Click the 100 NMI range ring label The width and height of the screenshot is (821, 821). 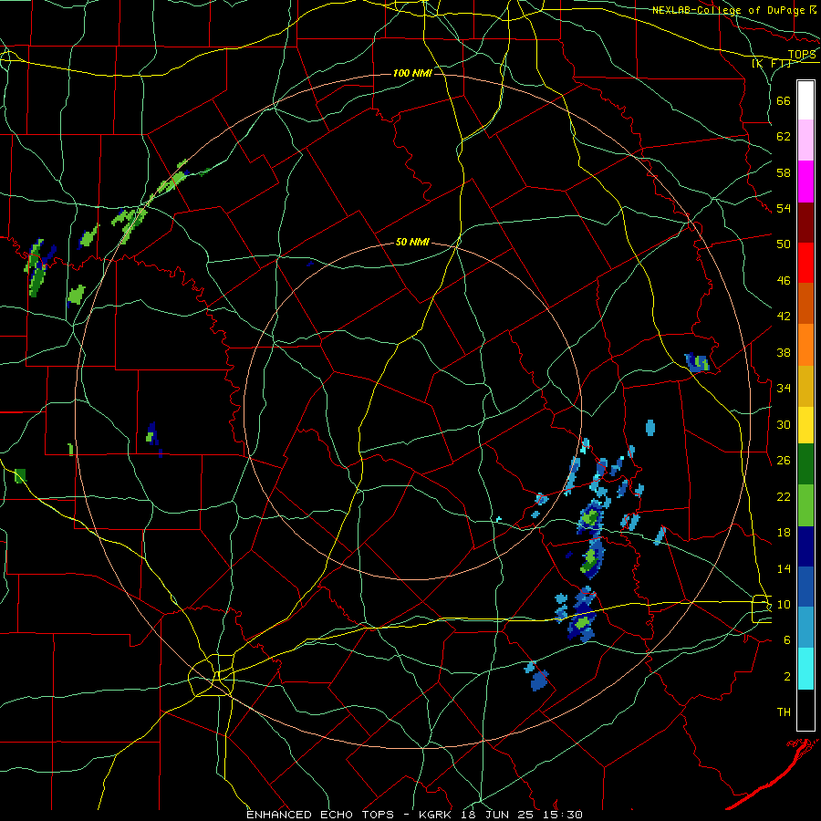412,73
